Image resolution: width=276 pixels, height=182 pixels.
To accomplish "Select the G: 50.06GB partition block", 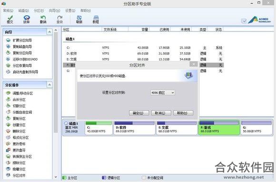I will (x=256, y=128).
